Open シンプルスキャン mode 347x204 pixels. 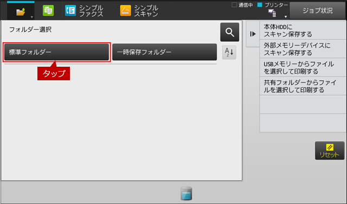[x=139, y=11]
